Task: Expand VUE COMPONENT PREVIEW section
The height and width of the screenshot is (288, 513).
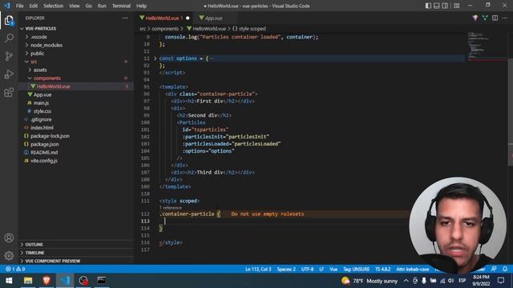Action: click(x=52, y=261)
